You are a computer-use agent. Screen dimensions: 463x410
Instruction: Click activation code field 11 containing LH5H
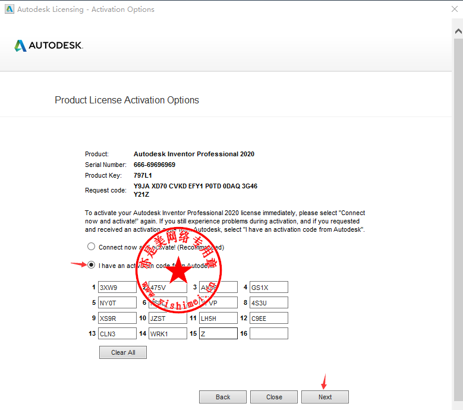click(x=218, y=318)
